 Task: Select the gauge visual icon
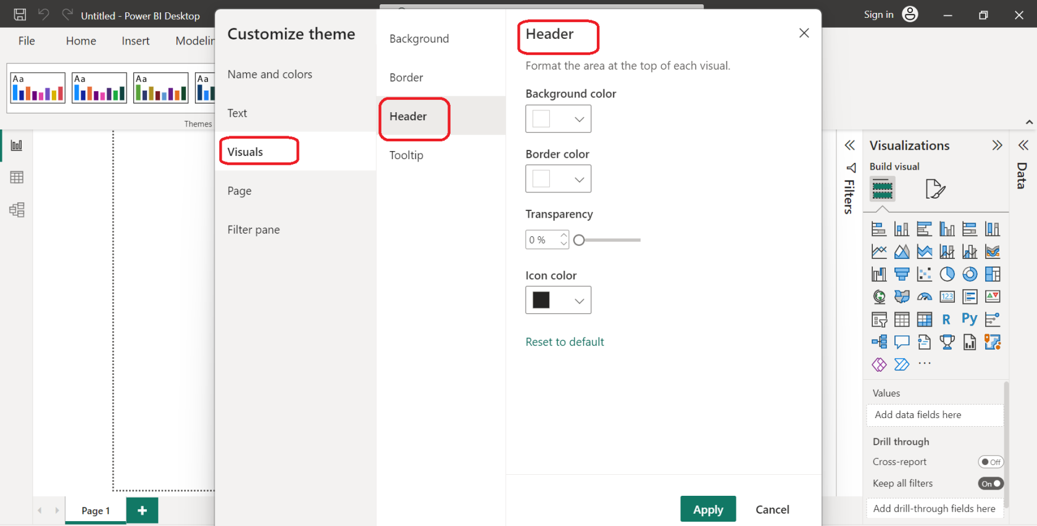tap(925, 297)
